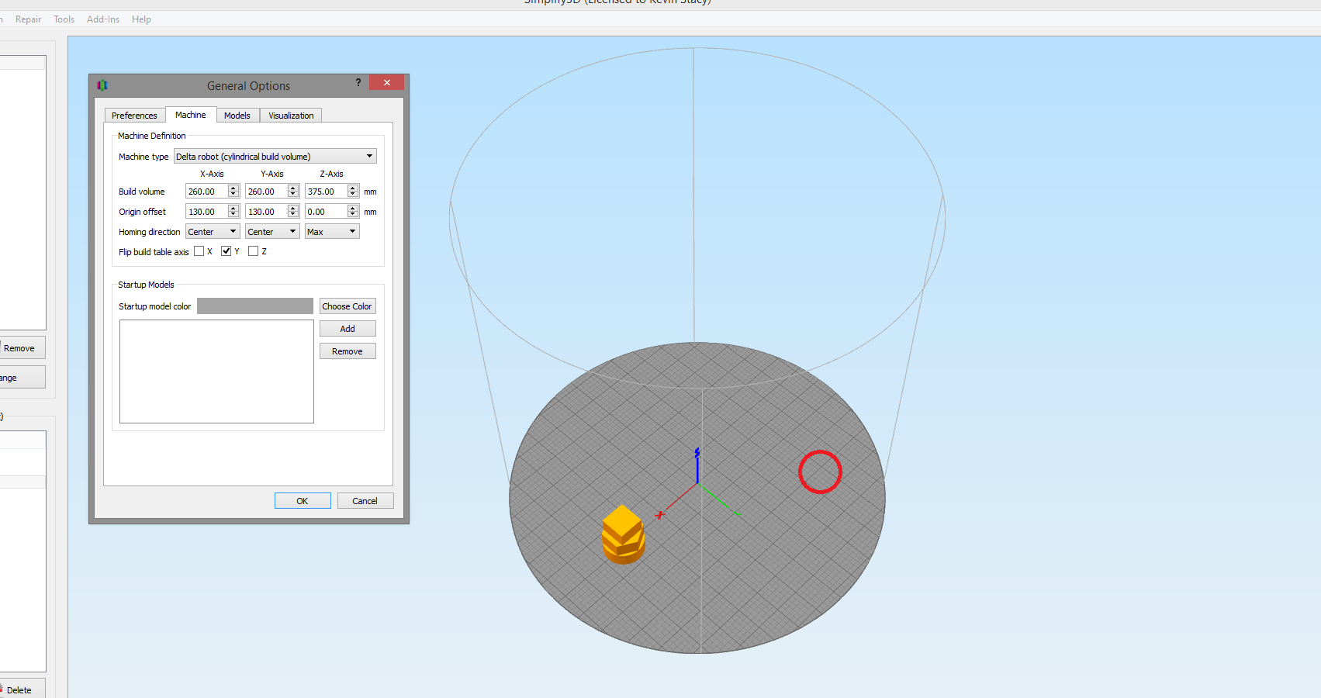Select the orange model on the build plate

623,534
